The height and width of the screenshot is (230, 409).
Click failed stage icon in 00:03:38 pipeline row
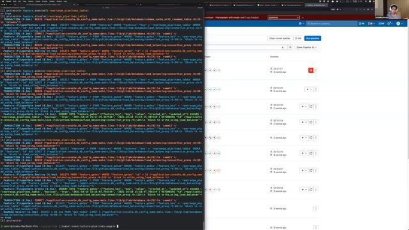pyautogui.click(x=215, y=122)
